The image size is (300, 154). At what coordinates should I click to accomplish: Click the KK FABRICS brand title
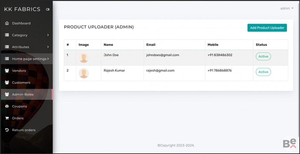pyautogui.click(x=22, y=9)
